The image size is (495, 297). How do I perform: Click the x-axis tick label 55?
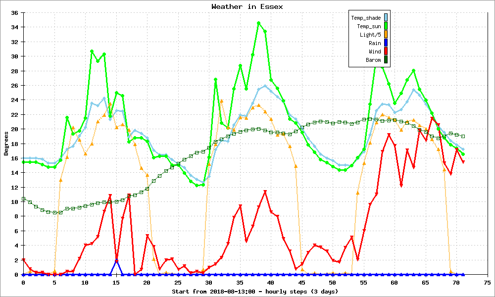pyautogui.click(x=364, y=283)
